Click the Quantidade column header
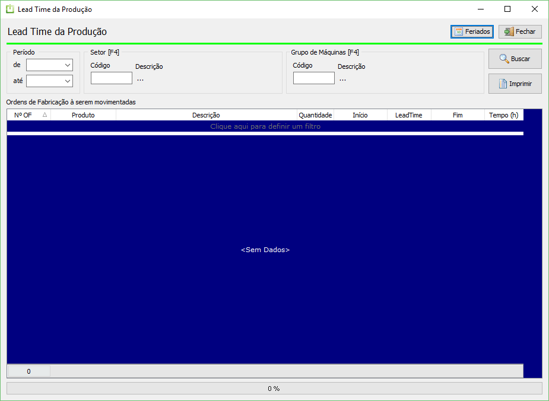Image resolution: width=549 pixels, height=401 pixels. [315, 115]
